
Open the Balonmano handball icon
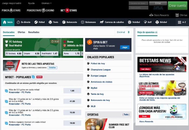[x=83, y=22]
